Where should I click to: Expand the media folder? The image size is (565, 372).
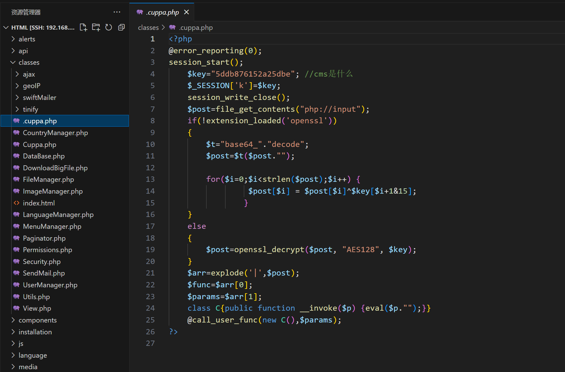(13, 367)
